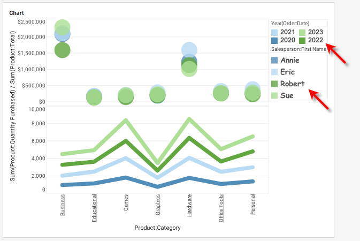Click Sue's light green legend square
360x241 pixels.
tap(275, 95)
